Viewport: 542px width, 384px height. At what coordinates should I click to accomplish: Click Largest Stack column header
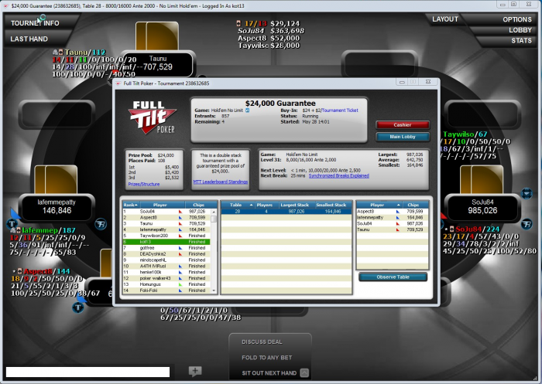[x=295, y=205]
